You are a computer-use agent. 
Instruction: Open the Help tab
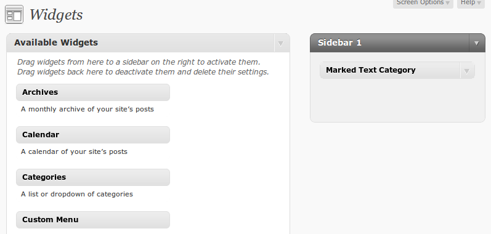click(471, 3)
